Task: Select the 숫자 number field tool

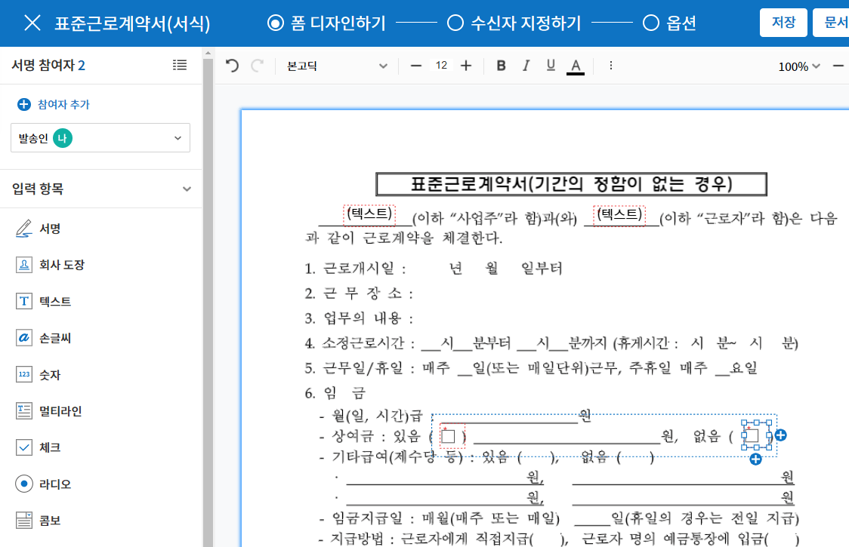Action: pyautogui.click(x=38, y=374)
